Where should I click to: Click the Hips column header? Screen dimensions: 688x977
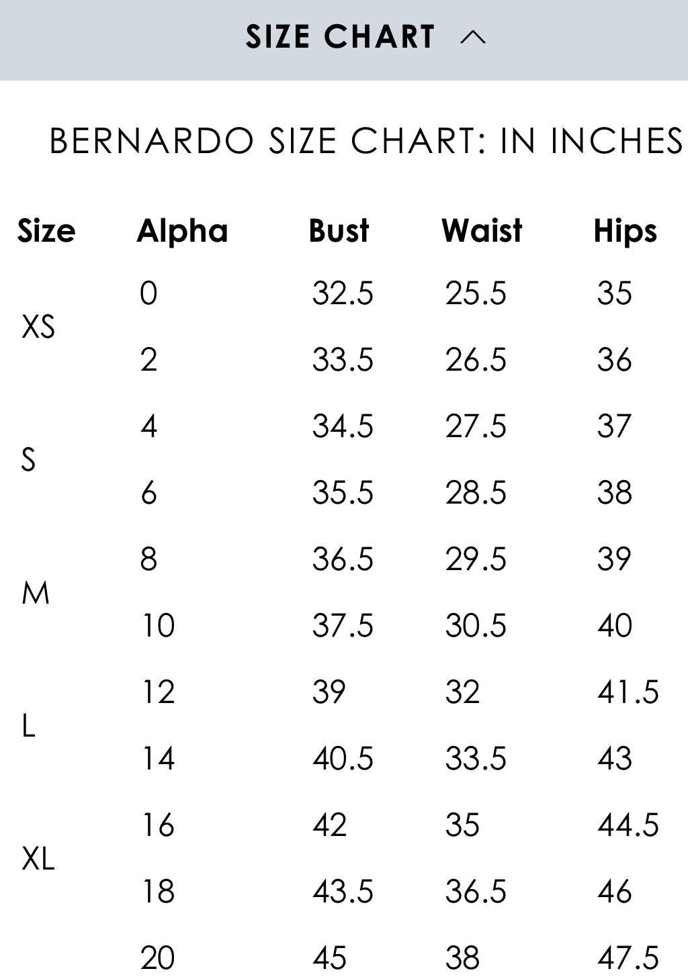click(626, 232)
